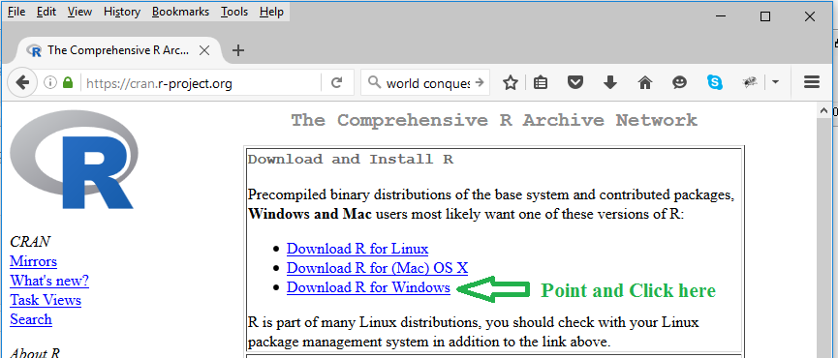Open the Search link in sidebar
Viewport: 838px width, 358px height.
[x=31, y=319]
